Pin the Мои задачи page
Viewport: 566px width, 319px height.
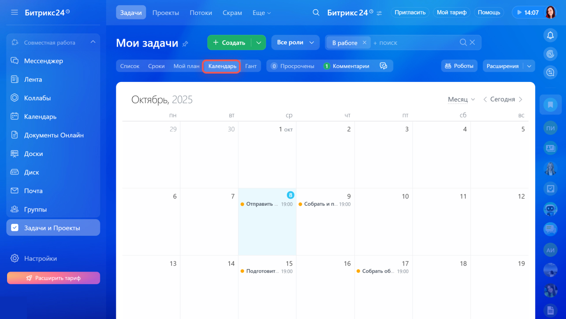pos(186,44)
